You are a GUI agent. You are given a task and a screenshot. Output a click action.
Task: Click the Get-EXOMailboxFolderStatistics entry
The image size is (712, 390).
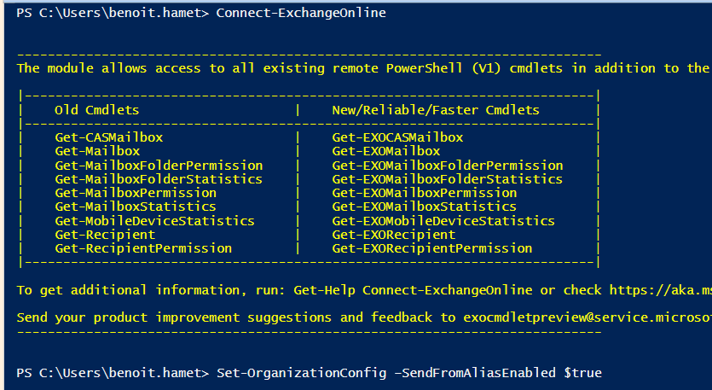tap(448, 179)
